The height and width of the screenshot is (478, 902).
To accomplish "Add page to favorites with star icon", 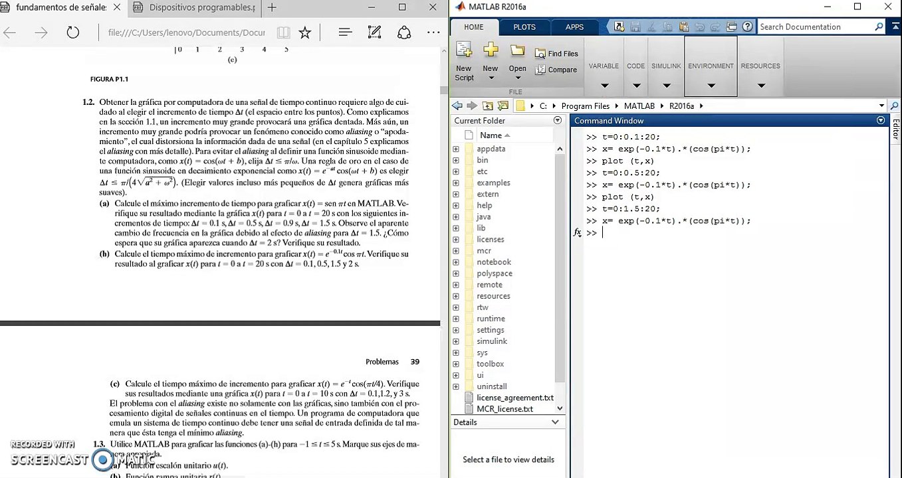I will point(305,33).
